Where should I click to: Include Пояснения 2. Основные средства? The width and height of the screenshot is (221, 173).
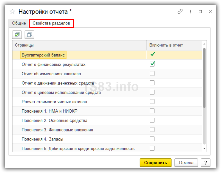pos(152,120)
